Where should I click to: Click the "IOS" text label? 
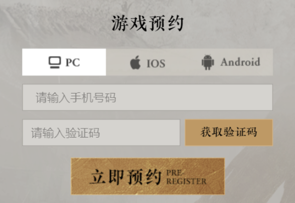coord(156,63)
